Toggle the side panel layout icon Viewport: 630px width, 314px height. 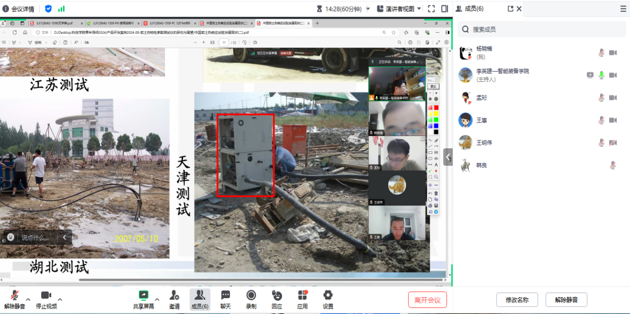444,8
